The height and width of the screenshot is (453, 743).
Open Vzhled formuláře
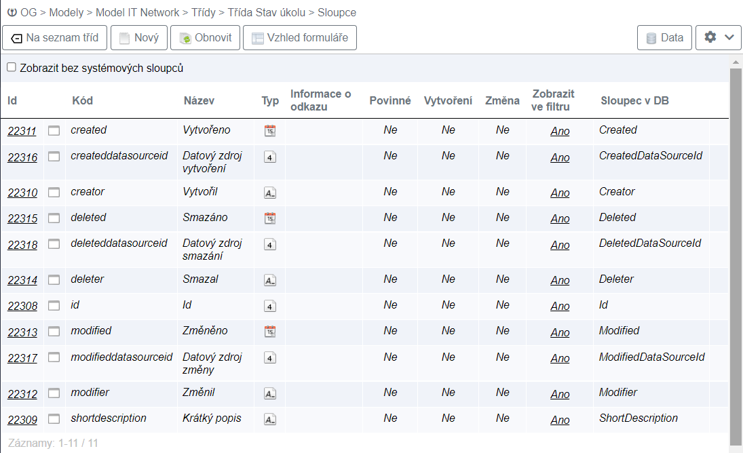coord(299,38)
